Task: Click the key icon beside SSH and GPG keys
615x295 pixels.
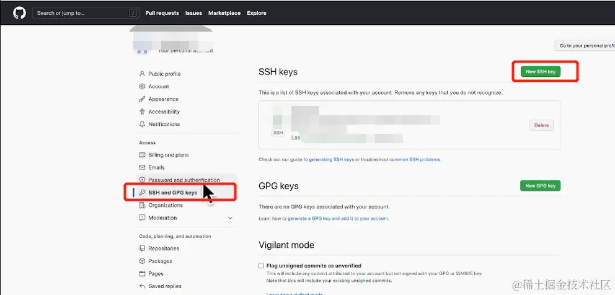Action: (142, 193)
